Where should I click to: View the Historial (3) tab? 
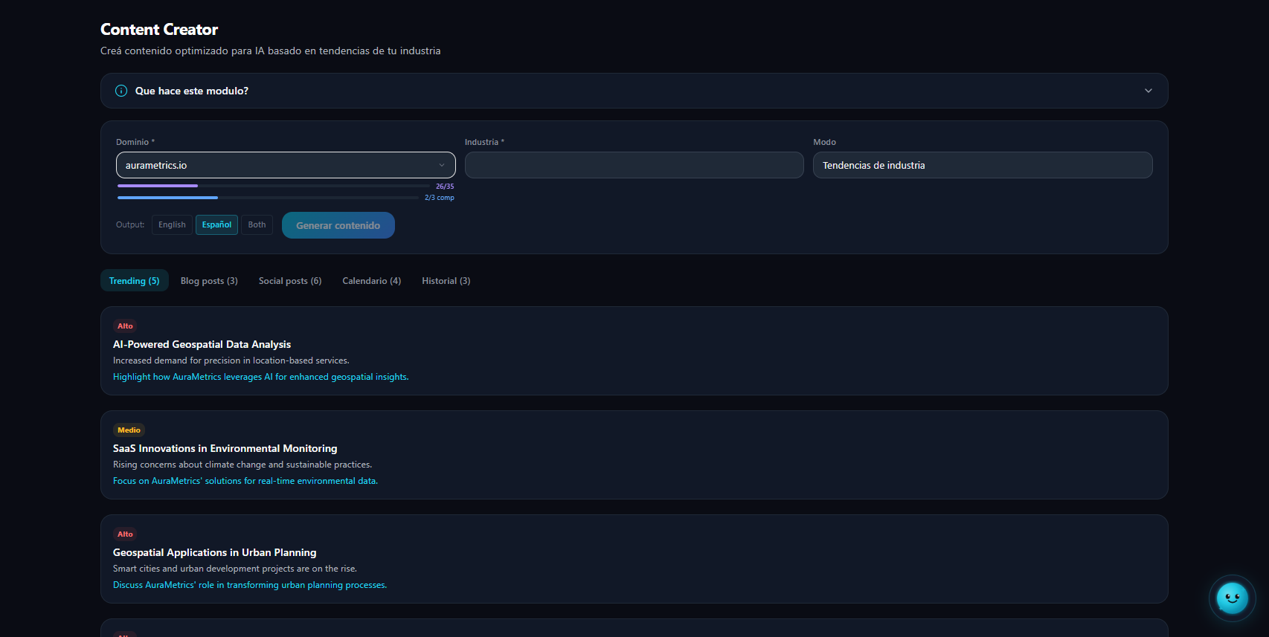[446, 281]
